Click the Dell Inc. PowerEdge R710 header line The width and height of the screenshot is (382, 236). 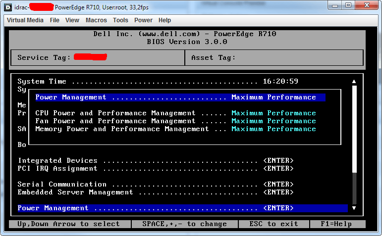point(185,34)
